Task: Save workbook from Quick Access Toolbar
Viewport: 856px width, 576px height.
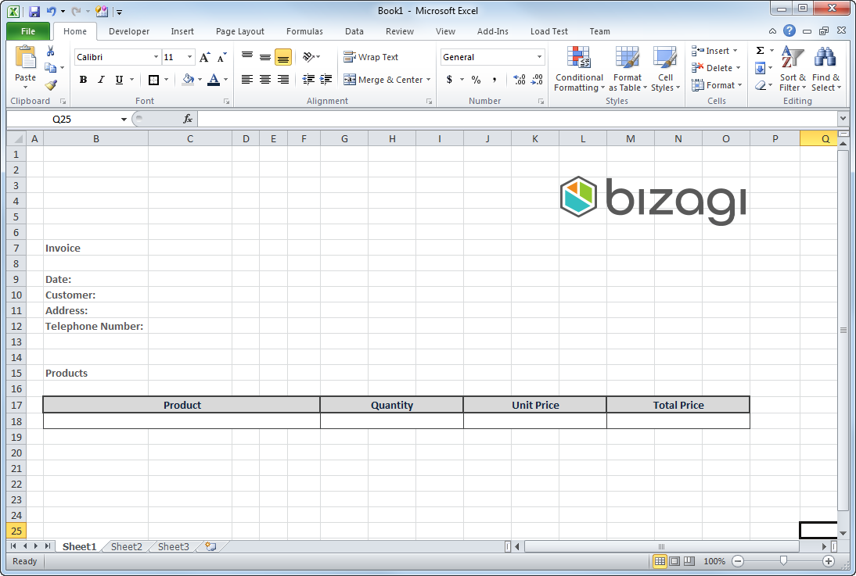Action: [34, 11]
